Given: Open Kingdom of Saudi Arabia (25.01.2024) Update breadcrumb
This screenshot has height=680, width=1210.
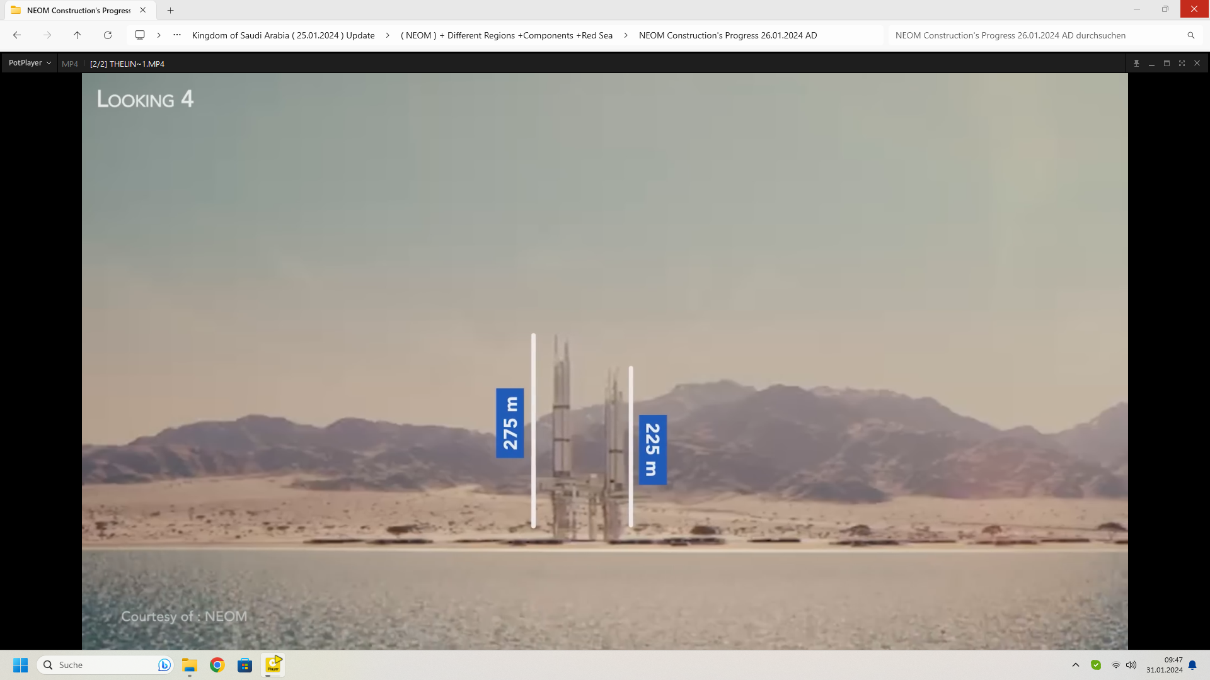Looking at the screenshot, I should (284, 35).
